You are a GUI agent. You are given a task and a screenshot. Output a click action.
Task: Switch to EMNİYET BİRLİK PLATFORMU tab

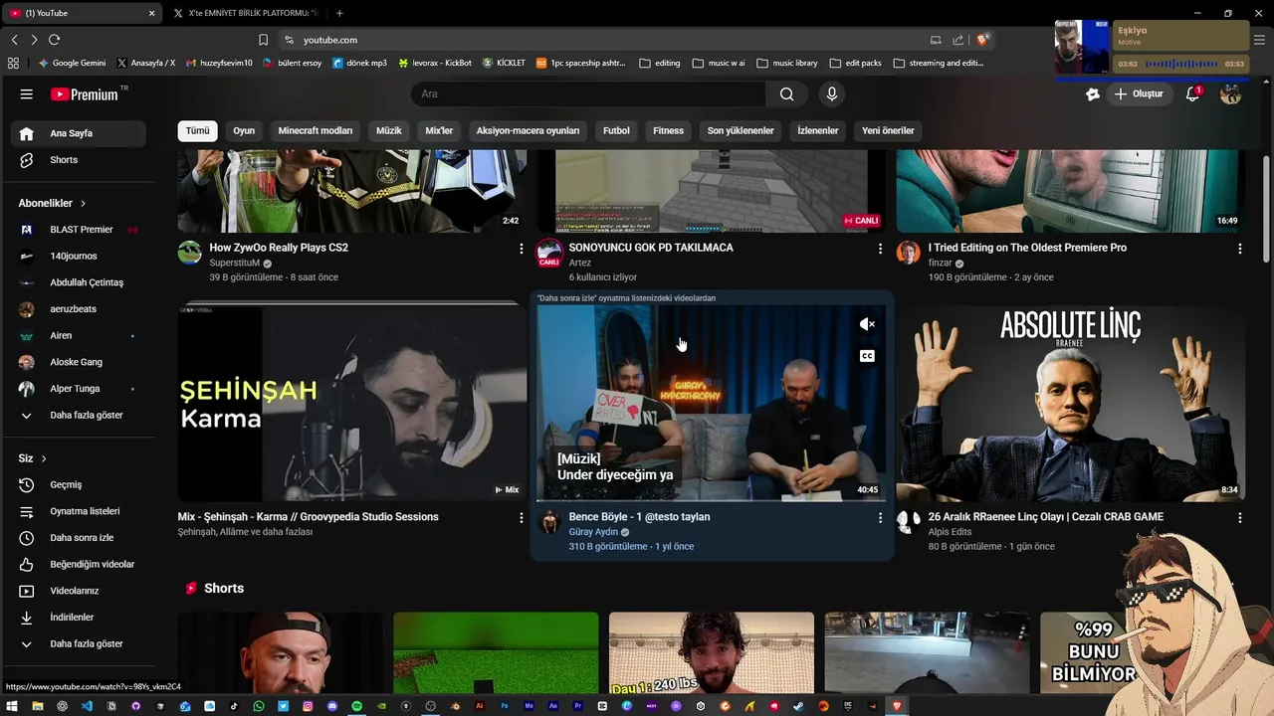247,13
